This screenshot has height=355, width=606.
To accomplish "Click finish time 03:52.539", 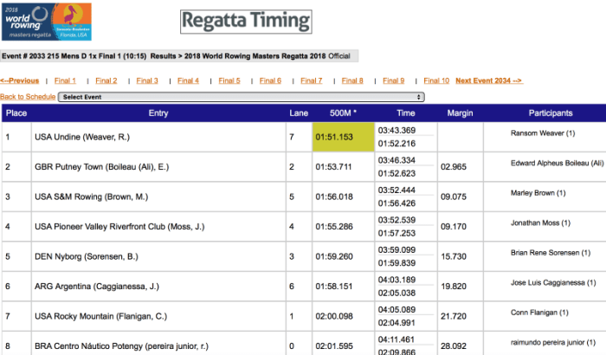I will pyautogui.click(x=396, y=220).
